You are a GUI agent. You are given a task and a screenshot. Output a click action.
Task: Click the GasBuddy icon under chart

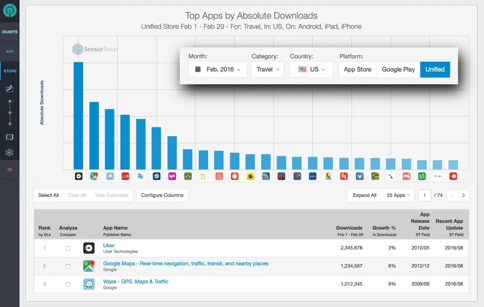pyautogui.click(x=328, y=176)
